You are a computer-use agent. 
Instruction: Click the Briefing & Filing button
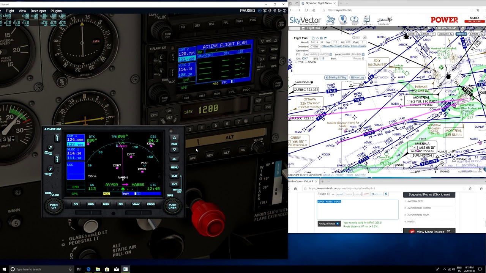[336, 77]
